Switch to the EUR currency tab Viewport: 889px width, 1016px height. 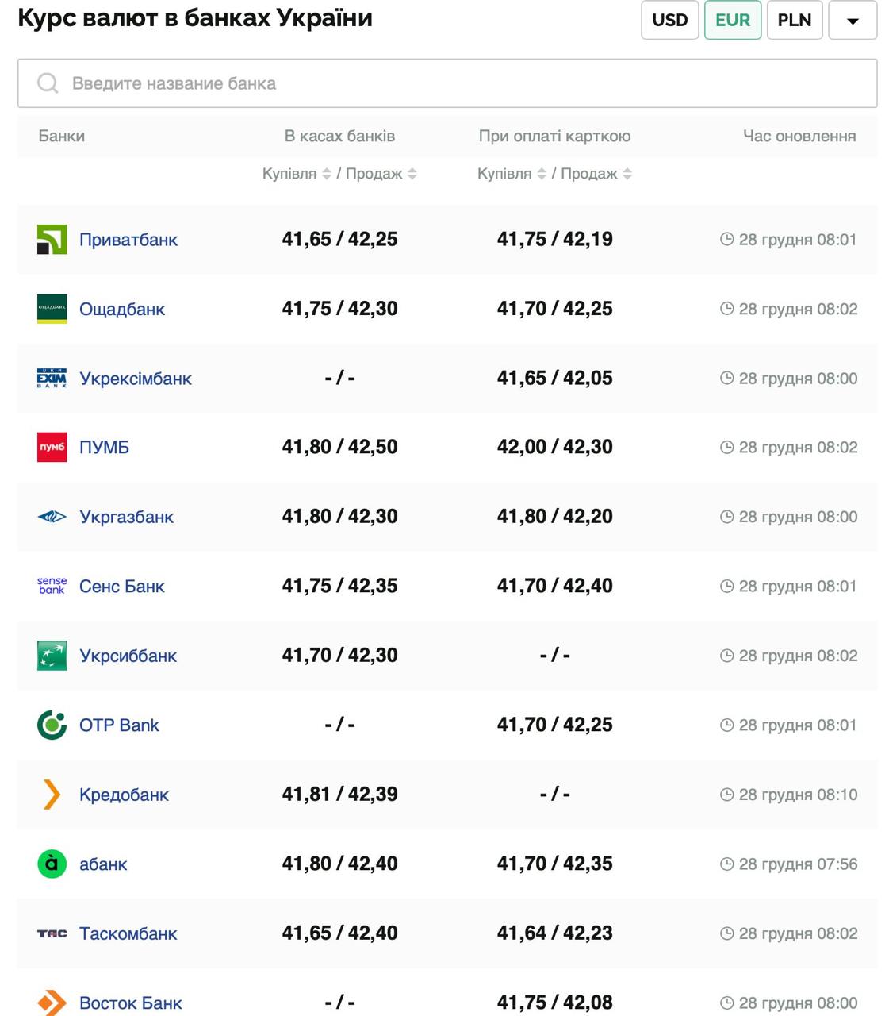(732, 20)
